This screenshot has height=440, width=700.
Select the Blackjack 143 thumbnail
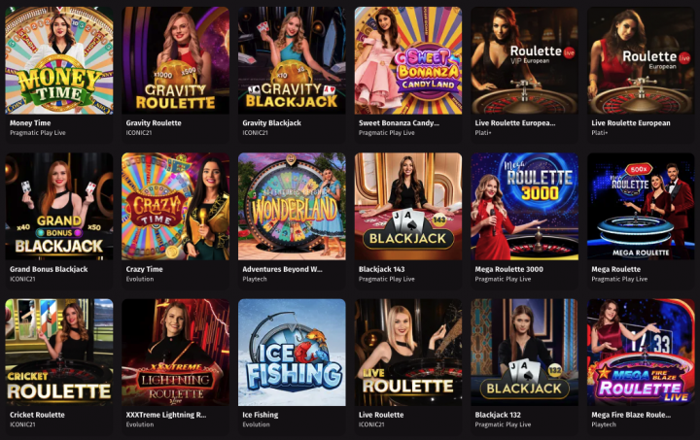(408, 207)
